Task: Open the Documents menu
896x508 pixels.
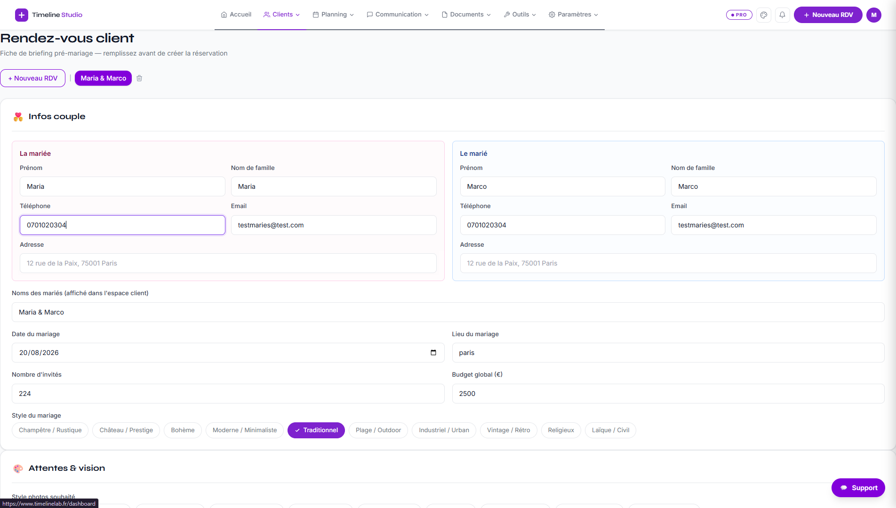Action: [466, 15]
